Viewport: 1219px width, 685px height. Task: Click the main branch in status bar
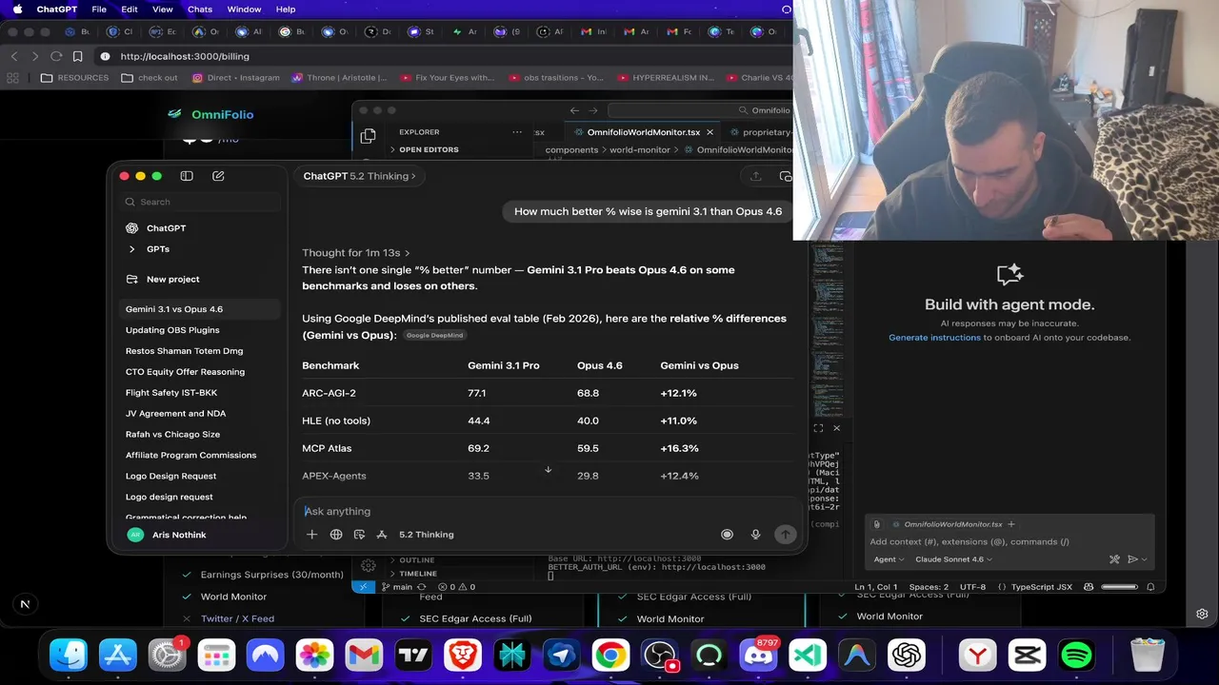coord(397,587)
